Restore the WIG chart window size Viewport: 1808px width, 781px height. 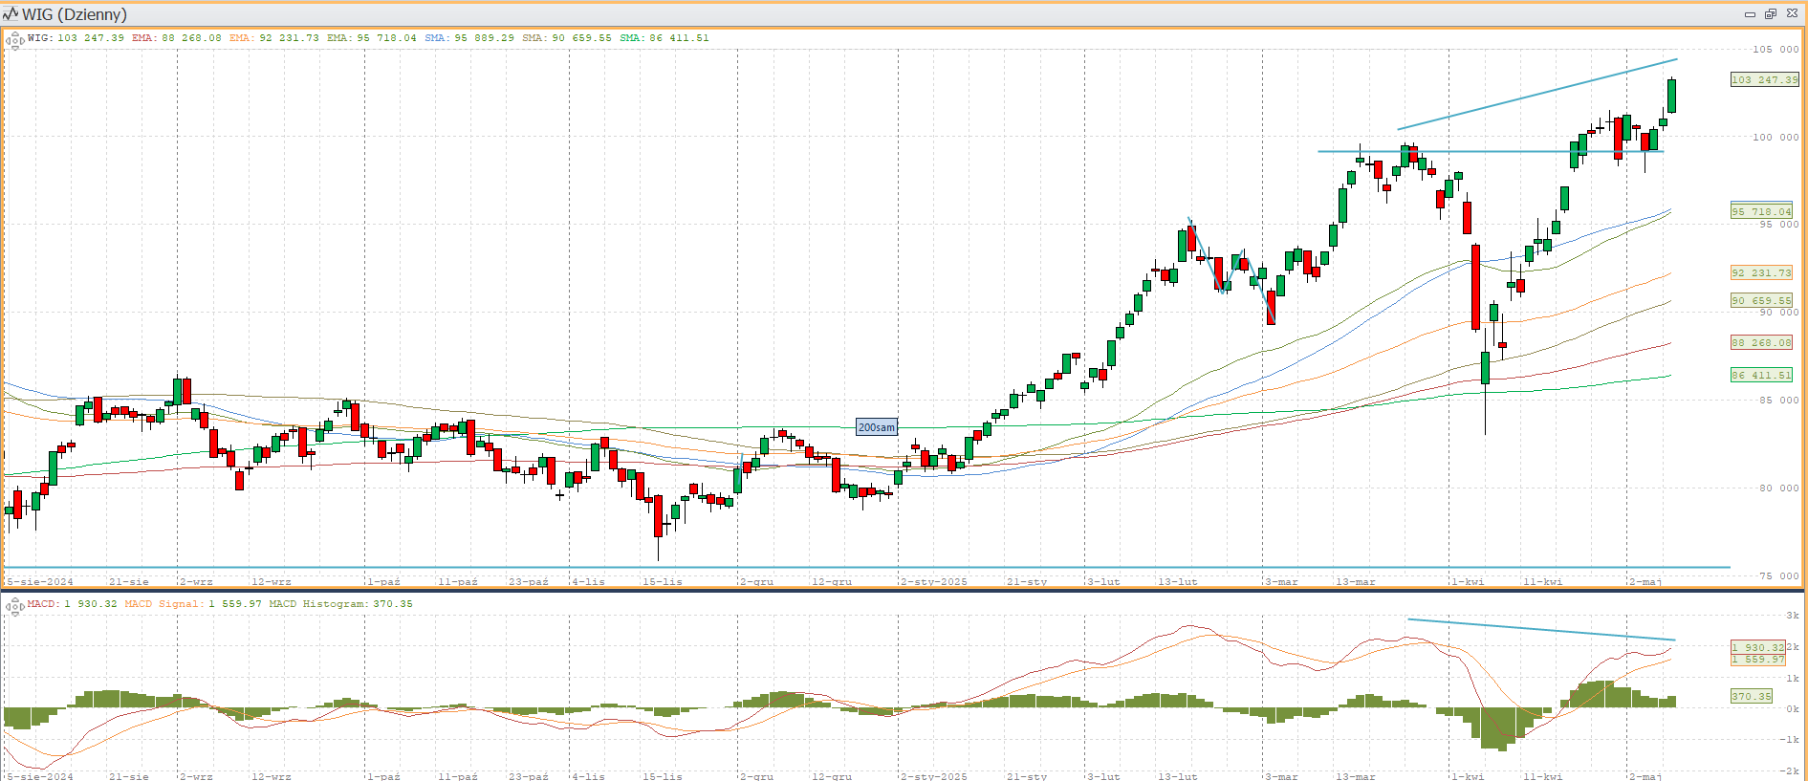[x=1770, y=14]
